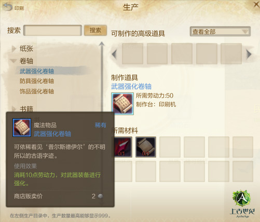Click the 搜索 search button
This screenshot has width=260, height=222.
[95, 31]
